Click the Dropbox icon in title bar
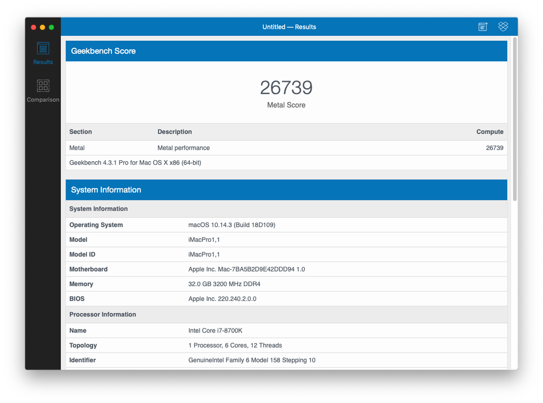 (x=503, y=26)
